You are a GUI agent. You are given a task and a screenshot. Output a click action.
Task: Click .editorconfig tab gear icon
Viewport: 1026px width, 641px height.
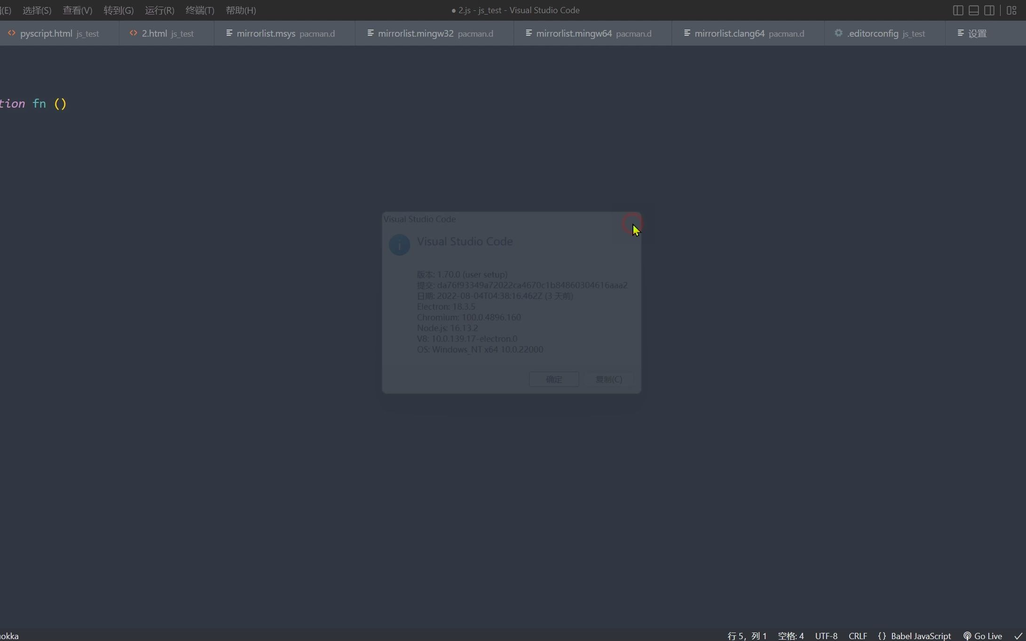(838, 33)
